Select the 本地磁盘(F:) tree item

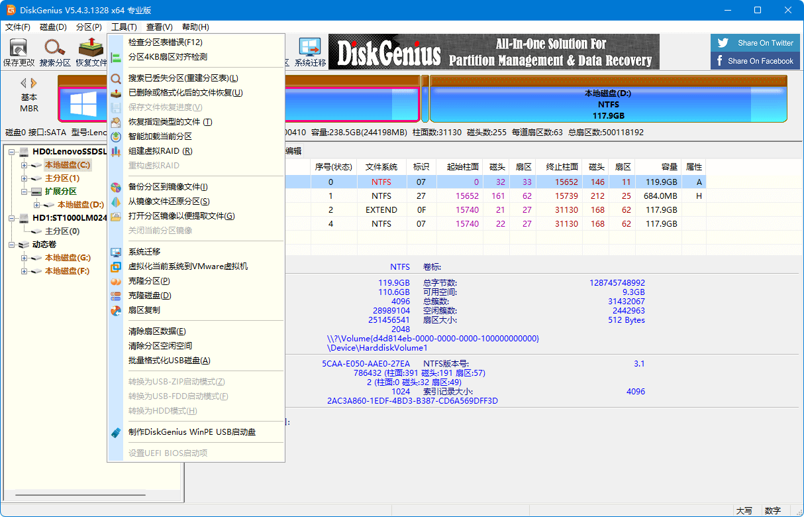pyautogui.click(x=68, y=271)
